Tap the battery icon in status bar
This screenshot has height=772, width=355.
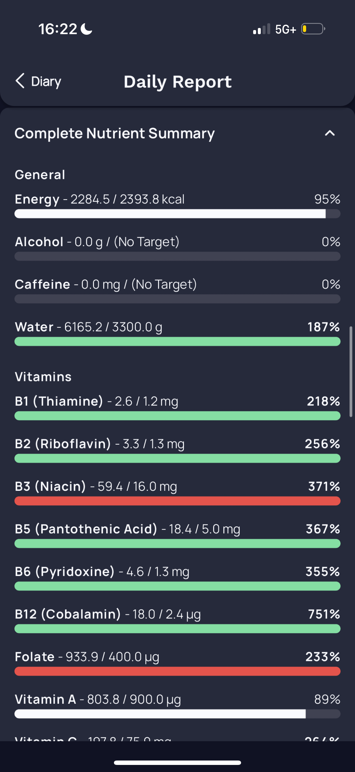[313, 29]
